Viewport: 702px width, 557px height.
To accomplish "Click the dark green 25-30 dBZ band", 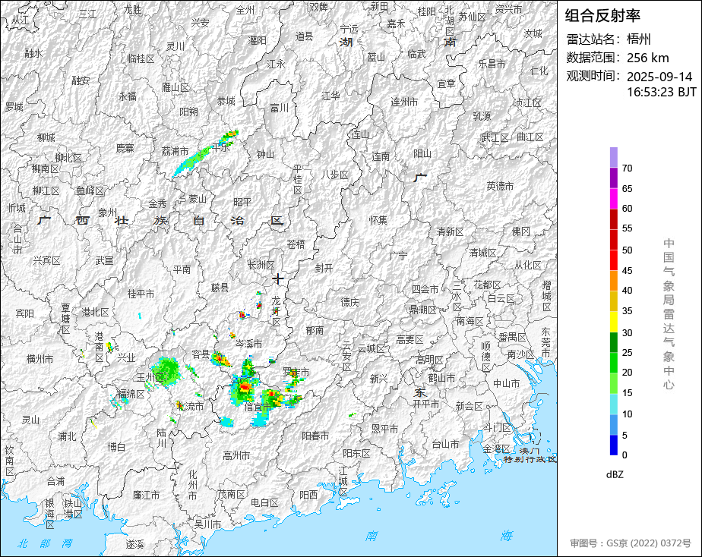I will click(x=613, y=342).
